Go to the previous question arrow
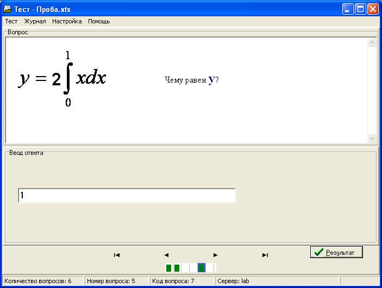 (166, 255)
